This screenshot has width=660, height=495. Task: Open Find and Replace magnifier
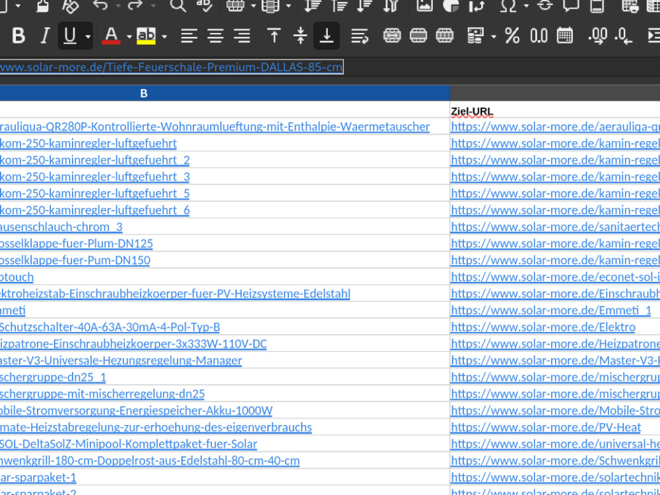178,6
